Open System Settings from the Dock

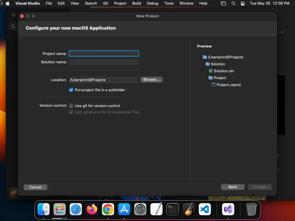pyautogui.click(x=140, y=209)
